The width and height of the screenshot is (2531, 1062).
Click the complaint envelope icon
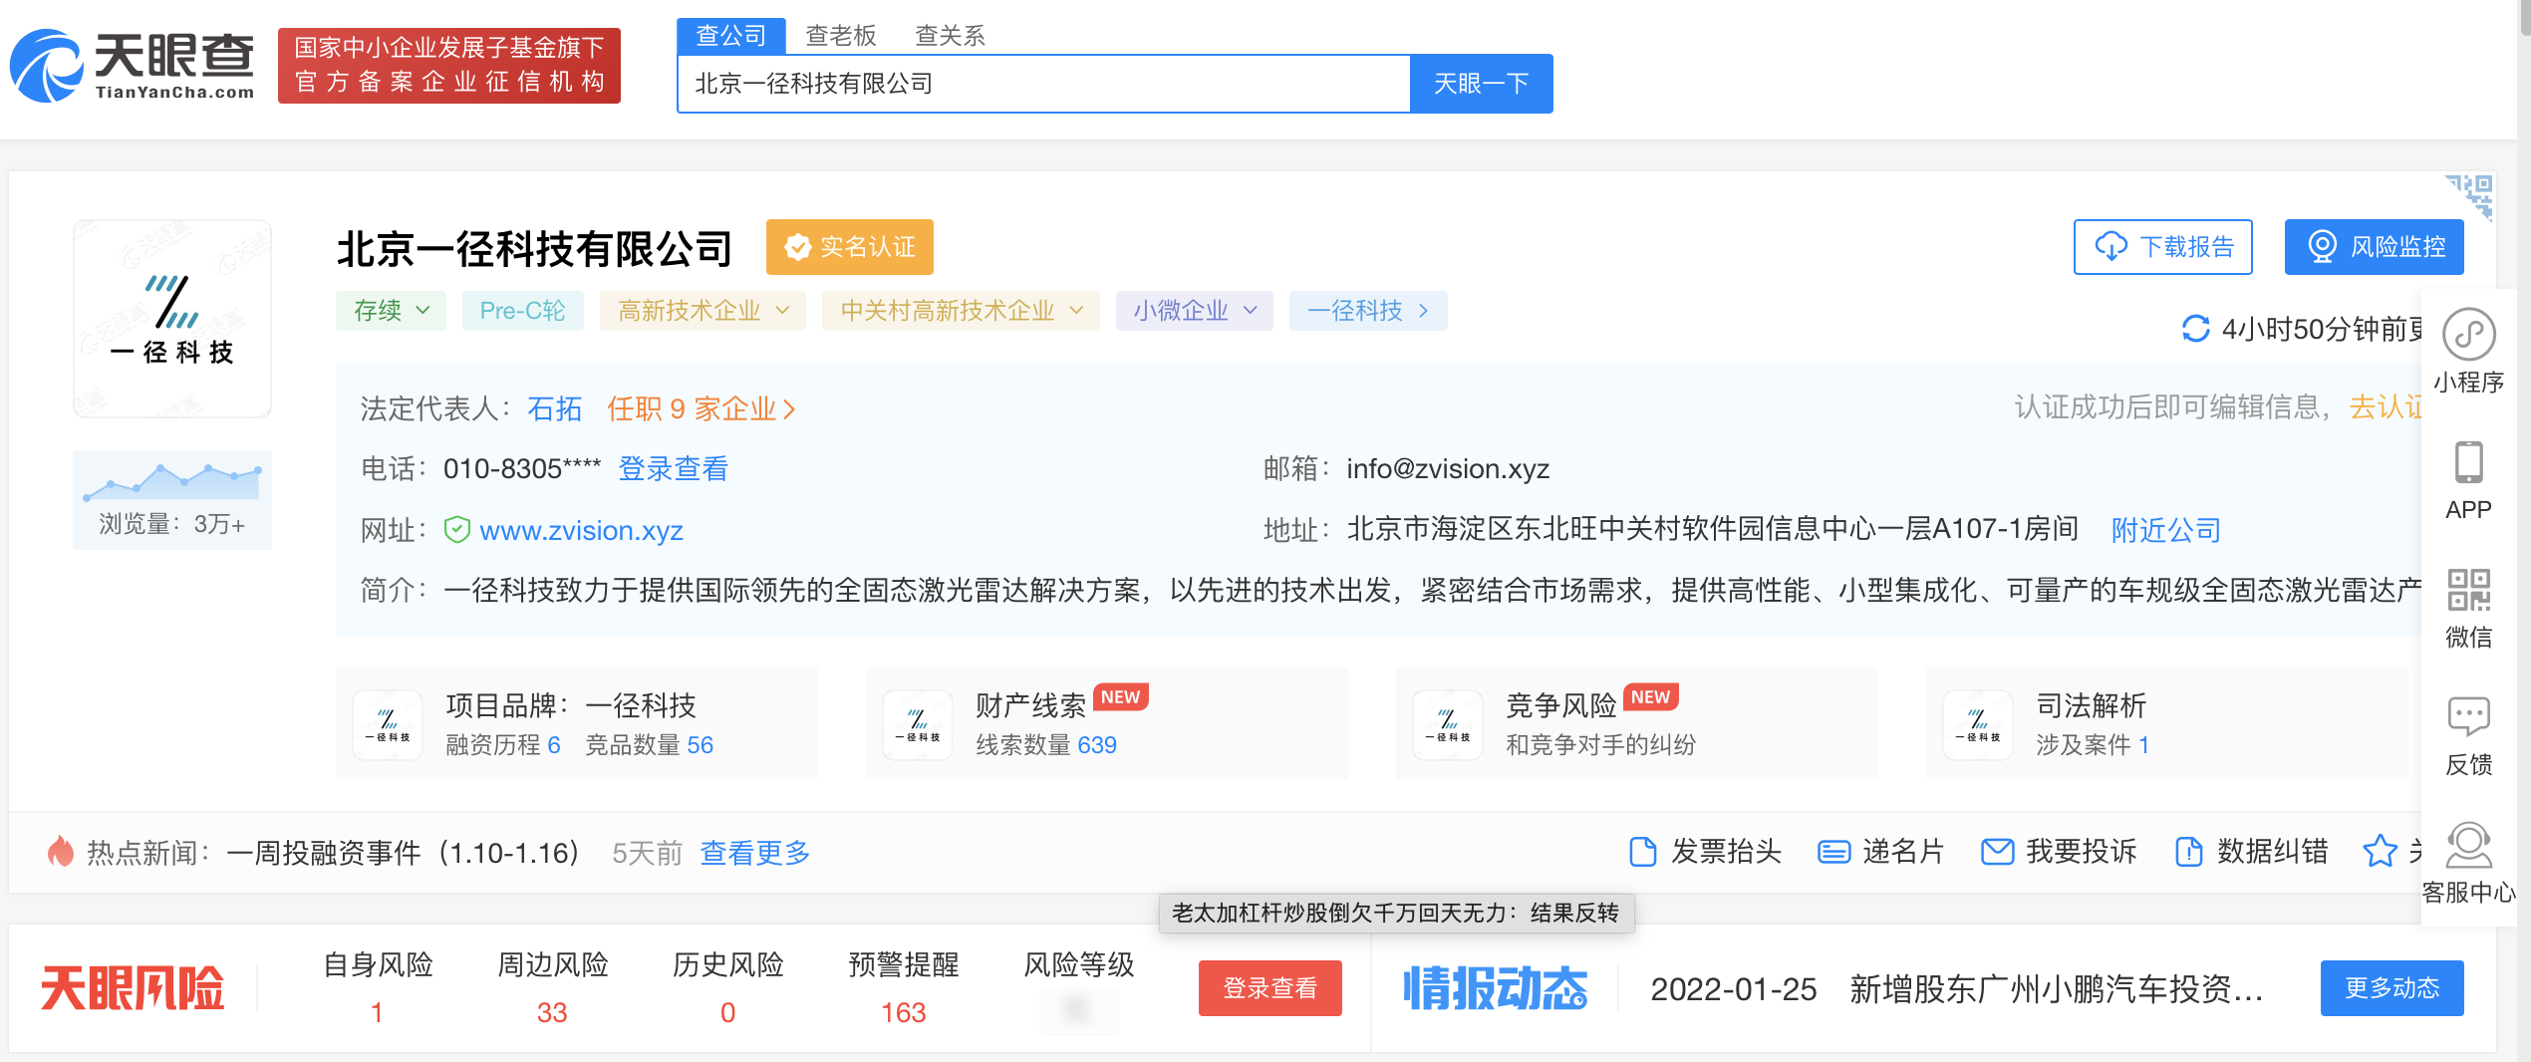[x=1997, y=852]
